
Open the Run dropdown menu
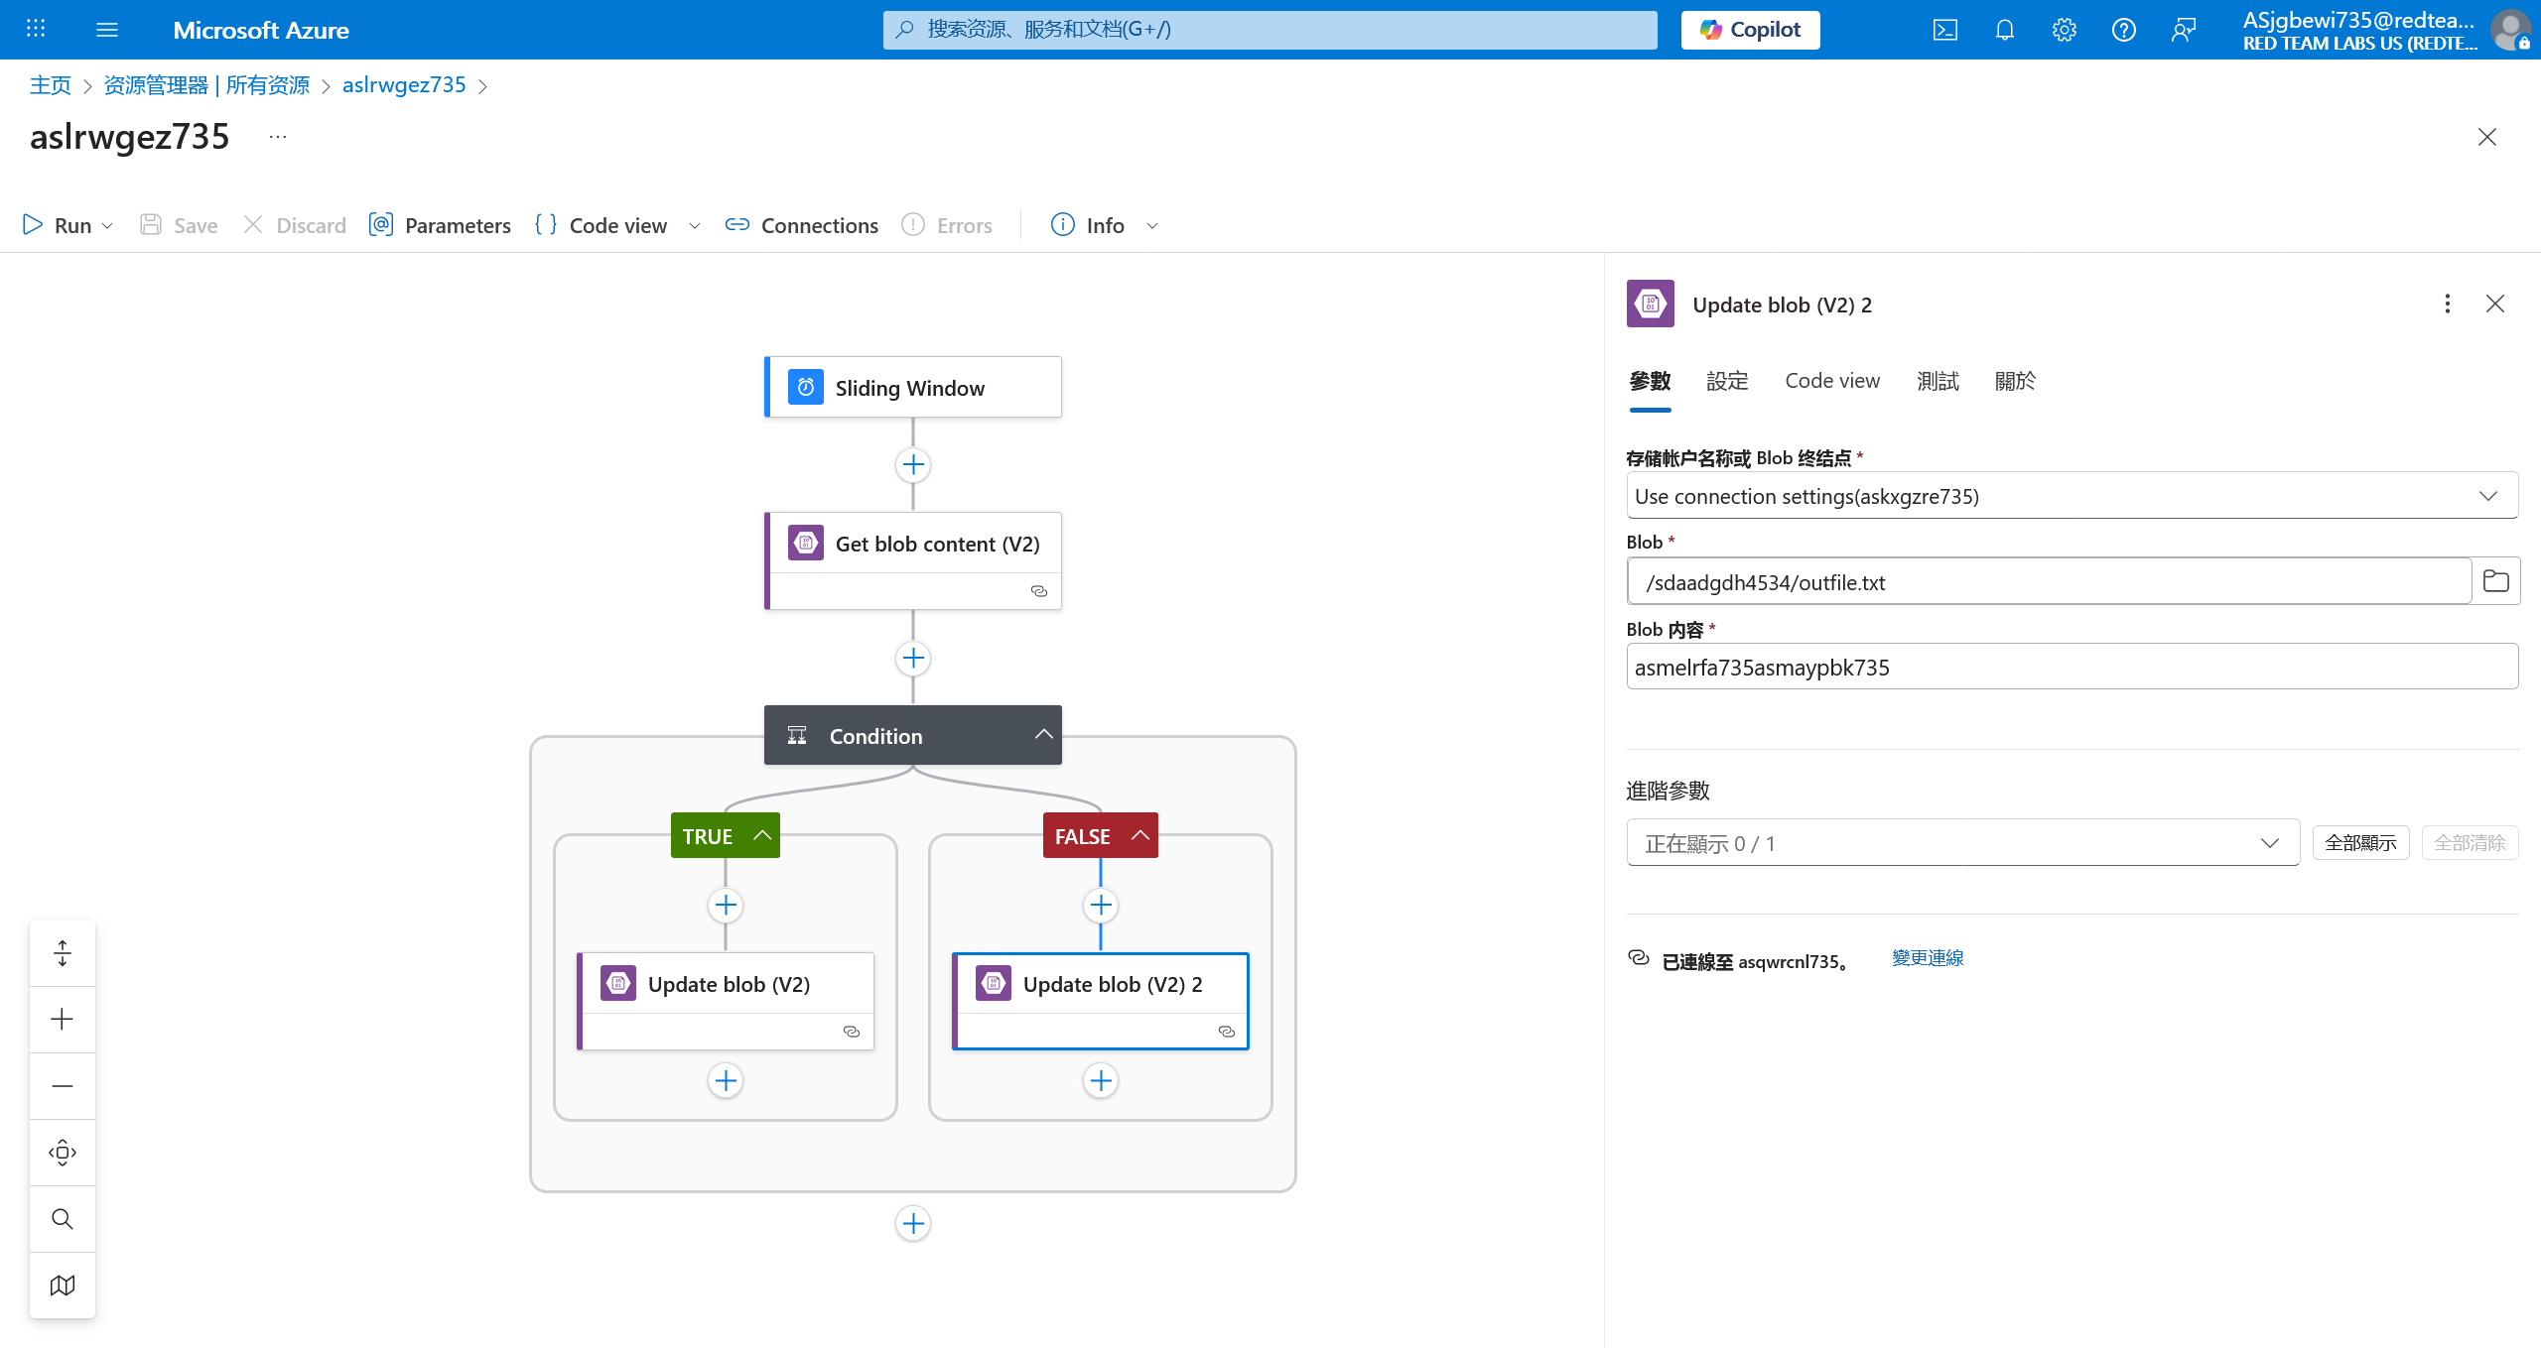[x=107, y=226]
